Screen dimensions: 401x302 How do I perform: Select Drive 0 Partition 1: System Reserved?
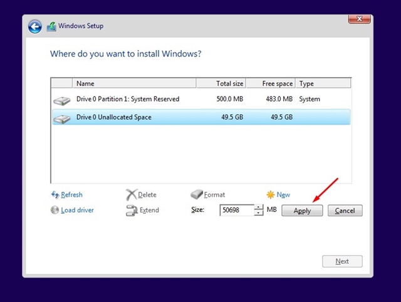click(x=201, y=99)
